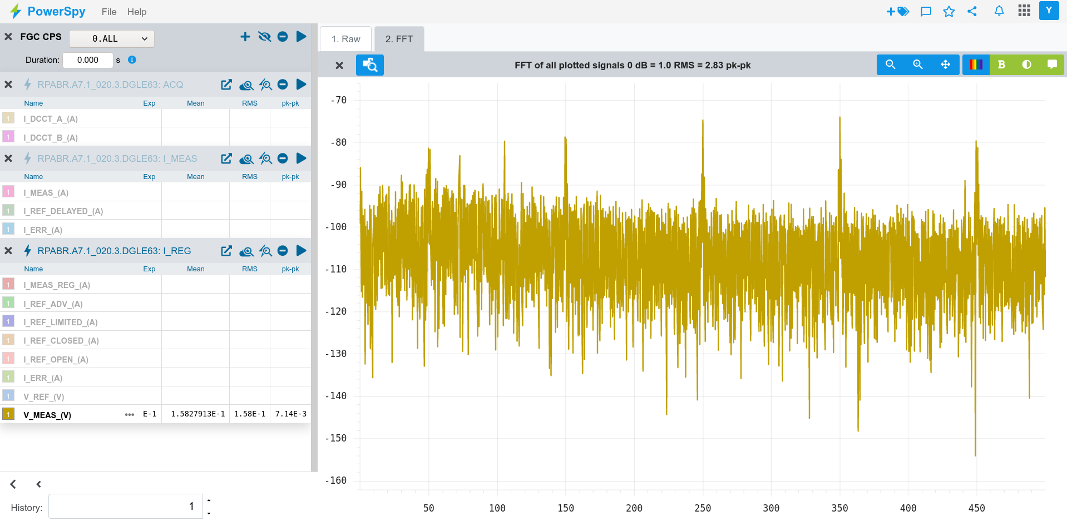This screenshot has width=1067, height=521.
Task: Close the RPABR I_REG group
Action: point(8,251)
